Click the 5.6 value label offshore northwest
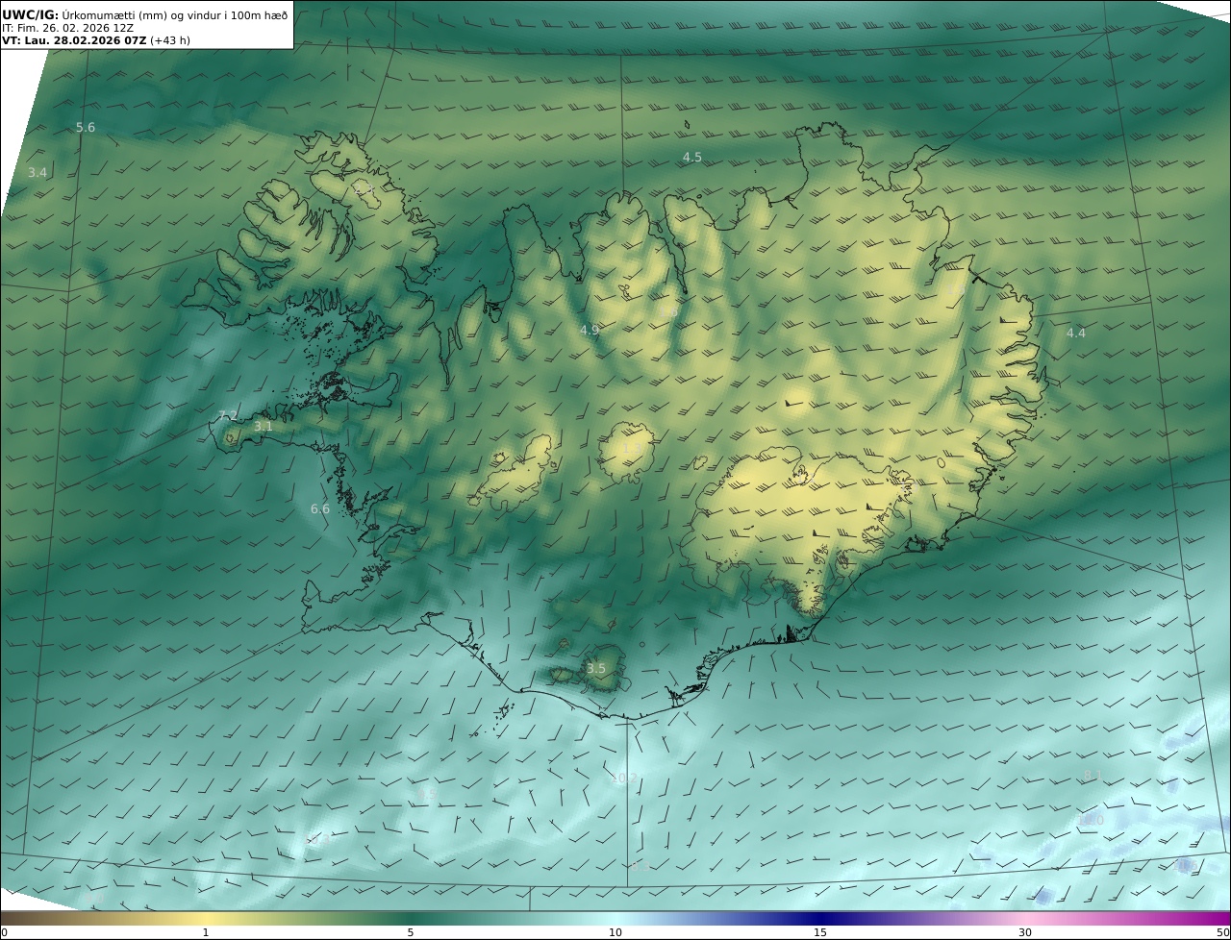Viewport: 1231px width, 940px height. click(86, 128)
